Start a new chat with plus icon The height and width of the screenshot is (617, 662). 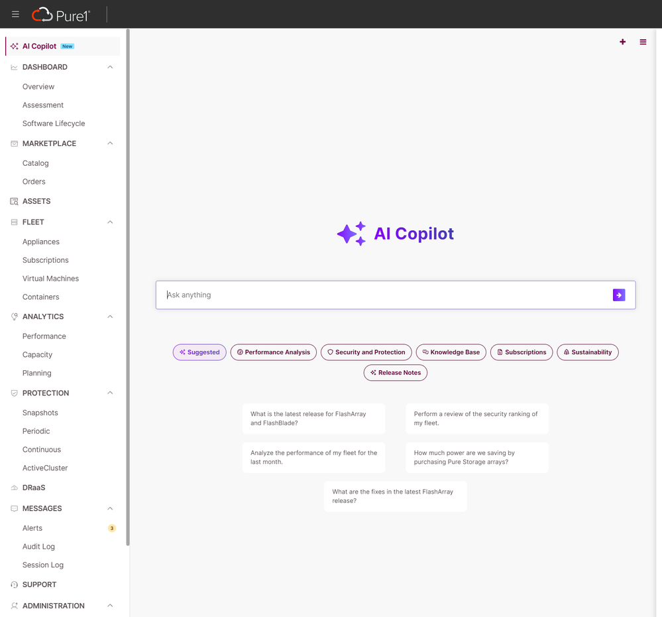[622, 42]
